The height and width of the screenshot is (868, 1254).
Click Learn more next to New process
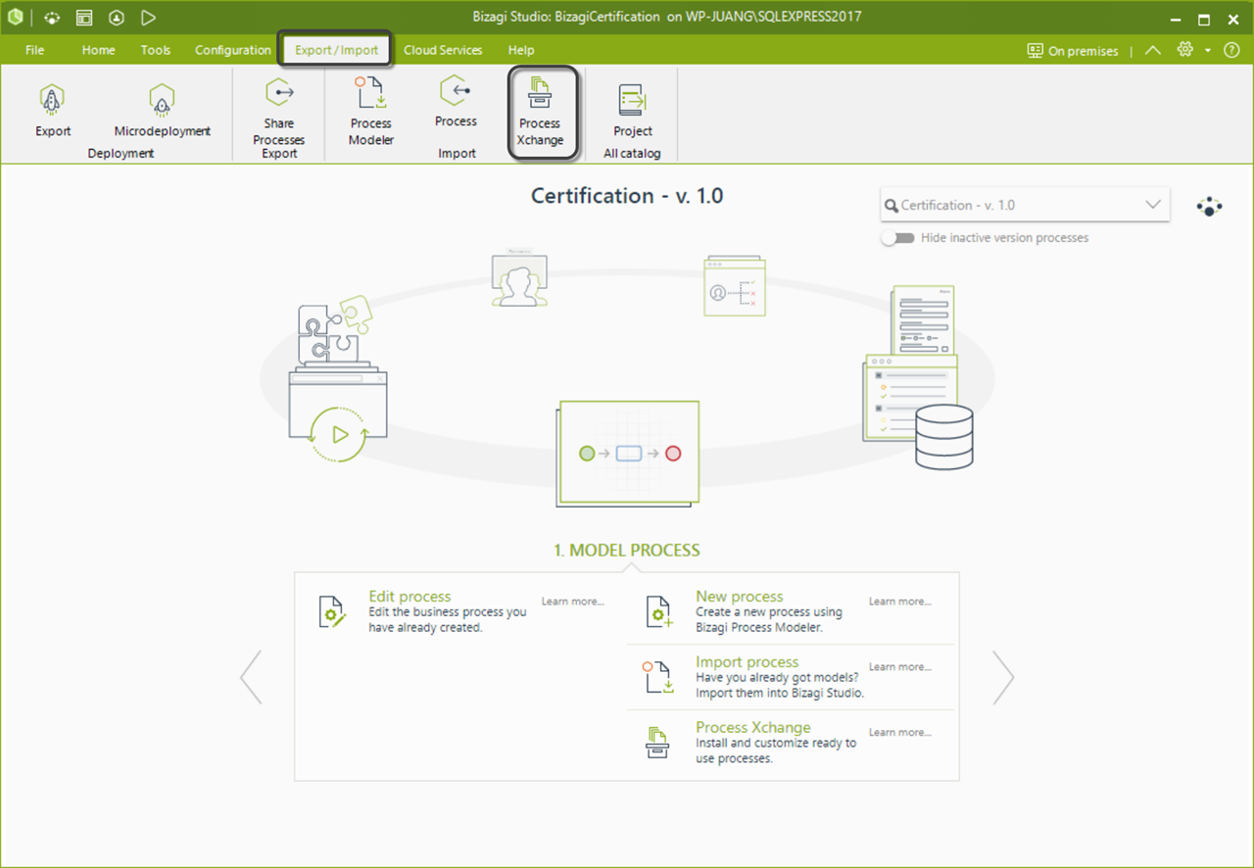point(900,602)
